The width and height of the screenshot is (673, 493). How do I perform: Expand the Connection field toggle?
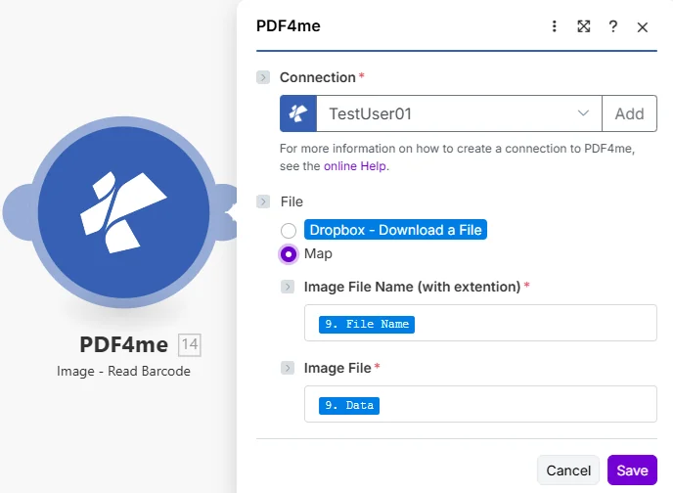pyautogui.click(x=263, y=77)
